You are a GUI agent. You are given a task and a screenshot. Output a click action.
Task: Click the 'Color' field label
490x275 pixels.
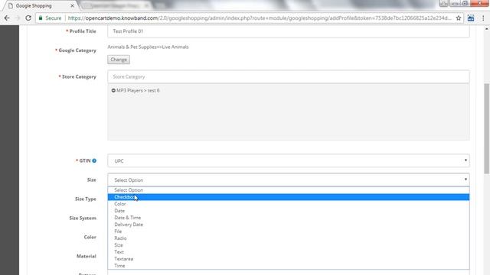[90, 237]
